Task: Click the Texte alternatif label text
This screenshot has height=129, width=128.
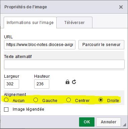Action: pyautogui.click(x=18, y=57)
